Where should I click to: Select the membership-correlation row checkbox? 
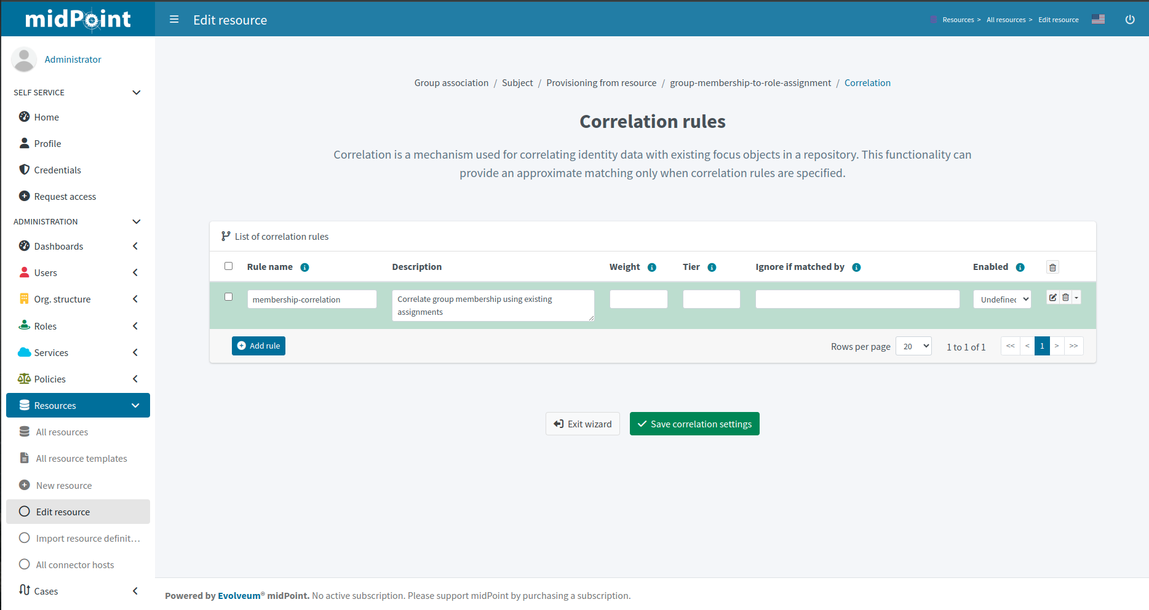pyautogui.click(x=228, y=296)
